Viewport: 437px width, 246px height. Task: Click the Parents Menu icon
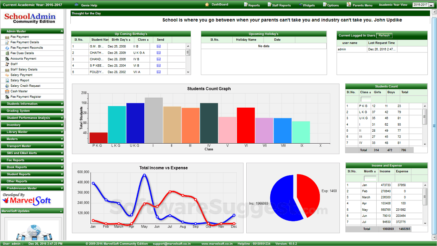pos(349,5)
